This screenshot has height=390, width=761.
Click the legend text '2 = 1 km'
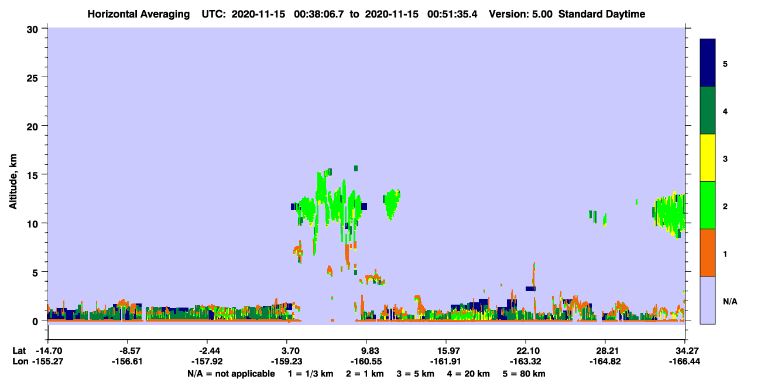365,374
